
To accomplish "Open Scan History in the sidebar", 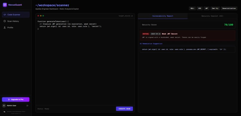I will [x=16, y=21].
